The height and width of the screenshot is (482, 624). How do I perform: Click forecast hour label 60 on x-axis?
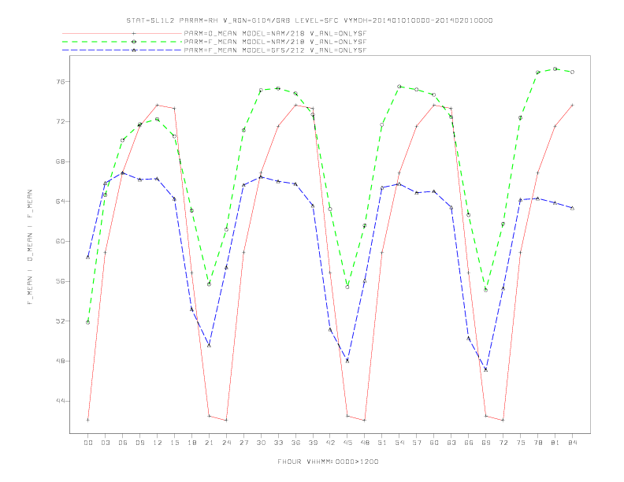[434, 443]
